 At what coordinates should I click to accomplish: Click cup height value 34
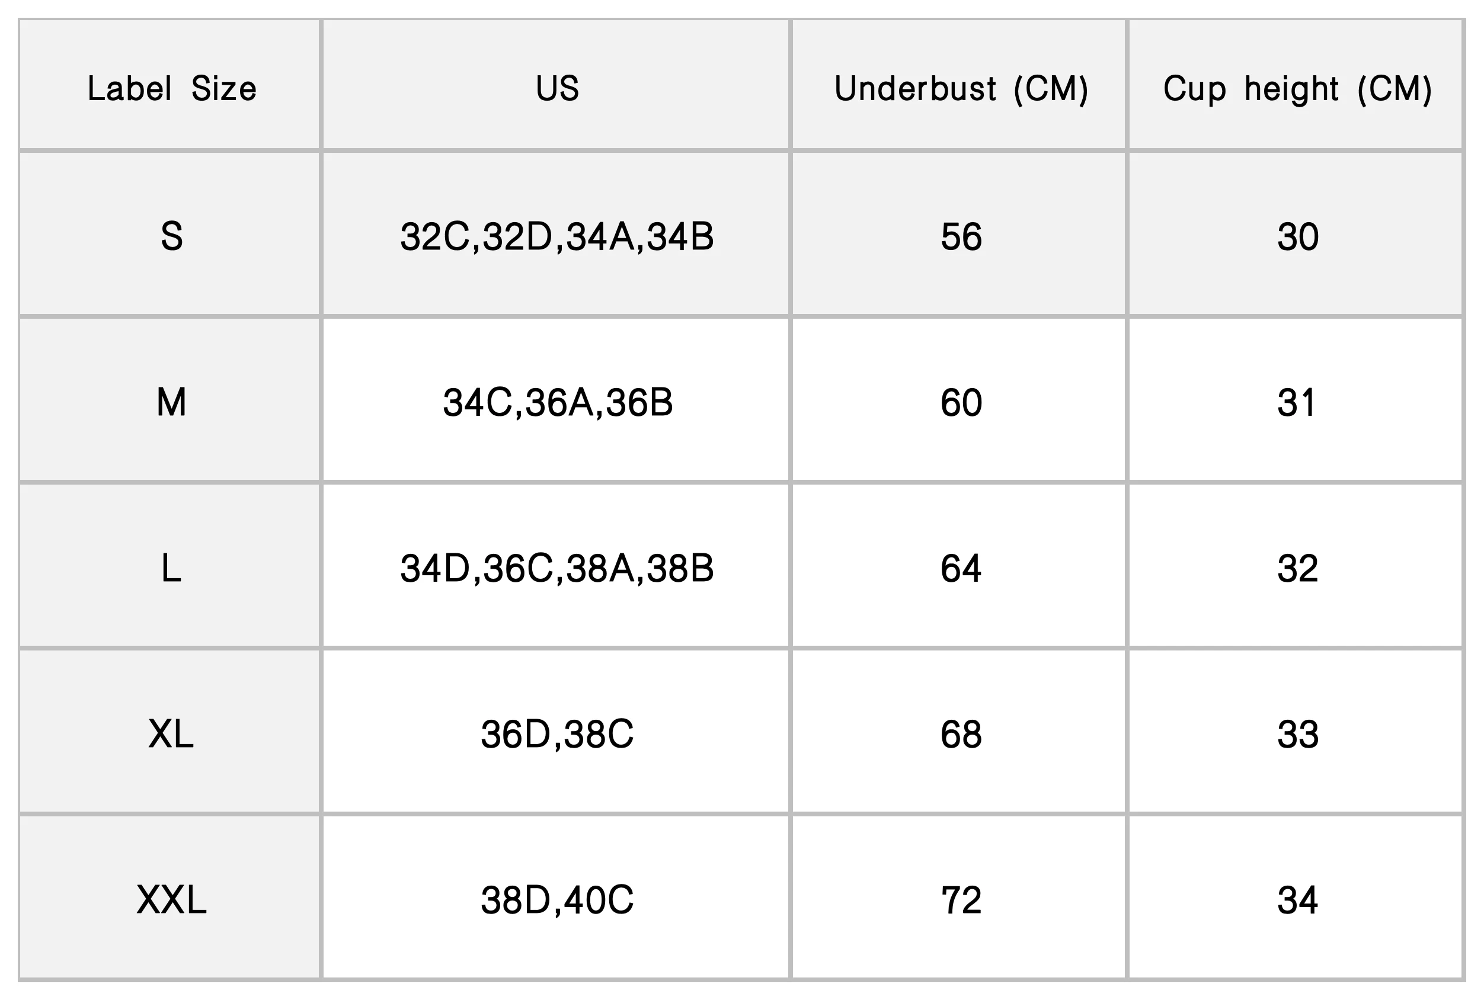1297,900
